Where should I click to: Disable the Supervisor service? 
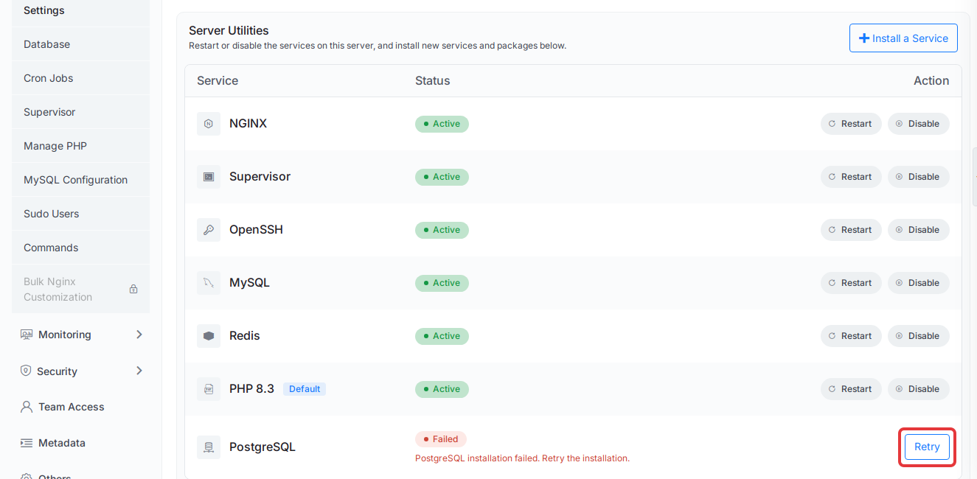click(918, 177)
